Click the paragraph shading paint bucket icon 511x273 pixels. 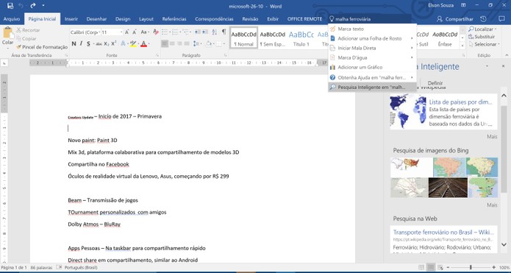point(210,43)
